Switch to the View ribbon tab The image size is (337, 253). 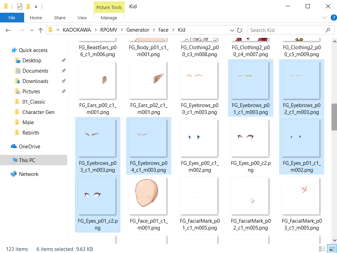(82, 18)
